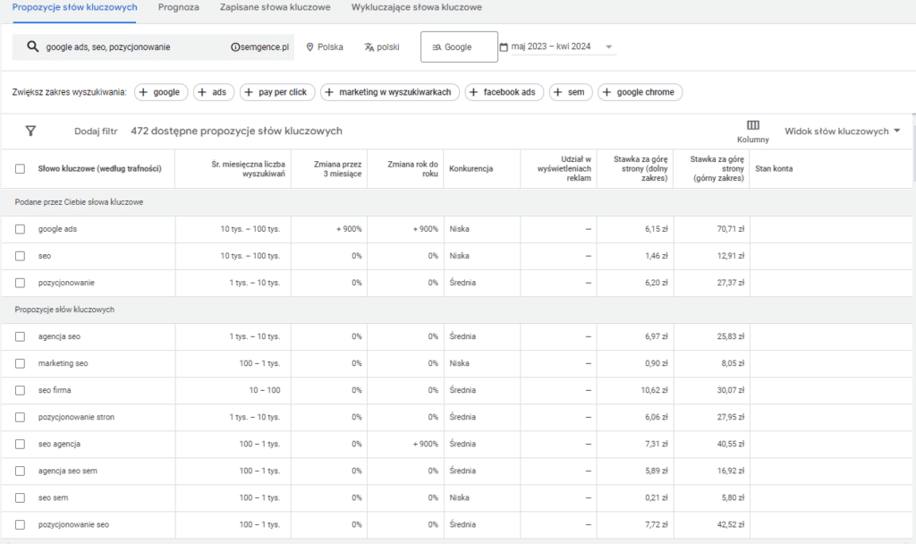Click the Polska location pin icon
The height and width of the screenshot is (544, 916).
tap(310, 47)
